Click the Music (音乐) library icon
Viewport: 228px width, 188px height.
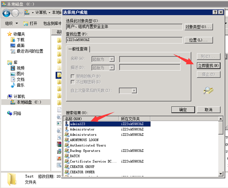tap(13, 85)
